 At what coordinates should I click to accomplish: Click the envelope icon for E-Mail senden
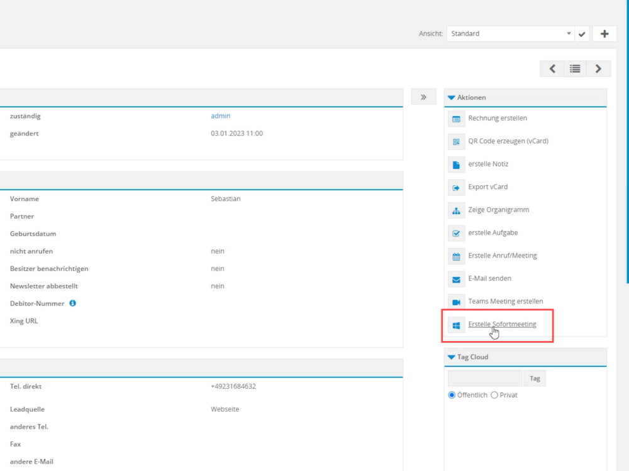point(456,279)
